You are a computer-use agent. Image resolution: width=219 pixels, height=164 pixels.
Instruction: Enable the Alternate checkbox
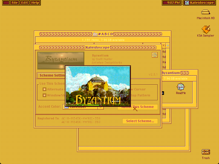coord(44,89)
